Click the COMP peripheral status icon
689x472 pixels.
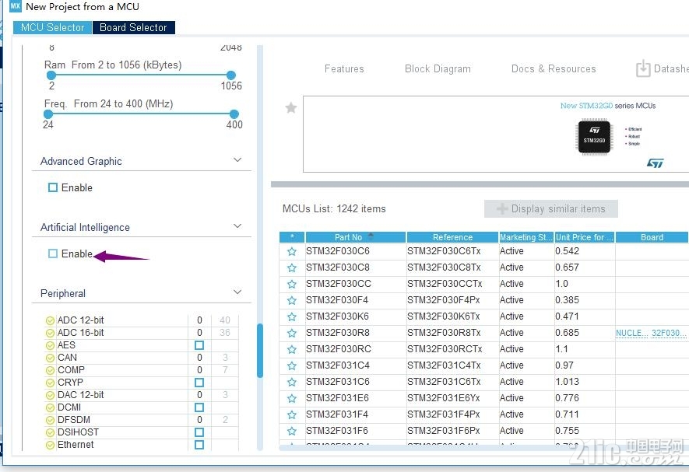tap(50, 370)
